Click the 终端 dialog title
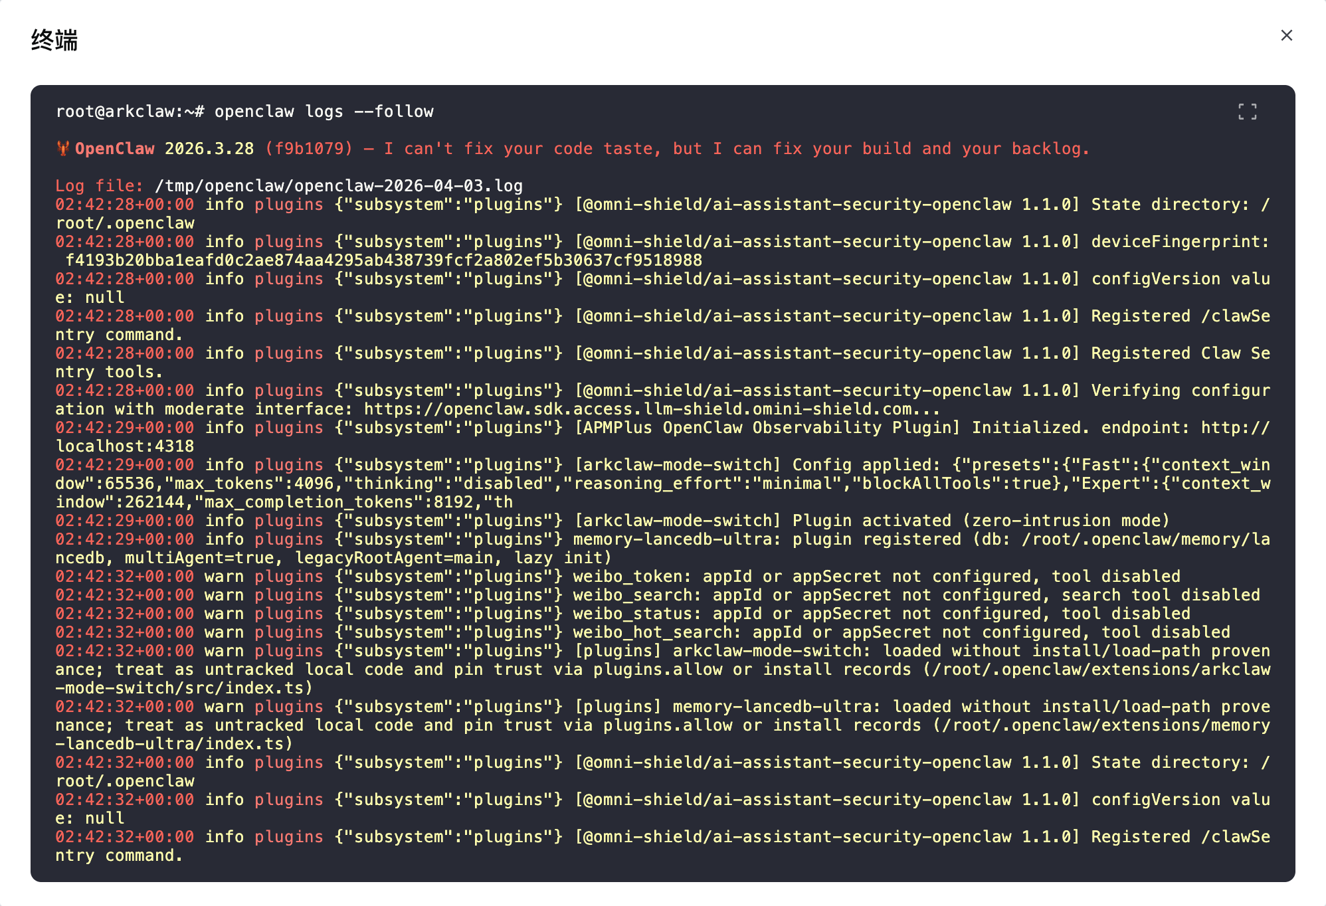 [x=54, y=41]
